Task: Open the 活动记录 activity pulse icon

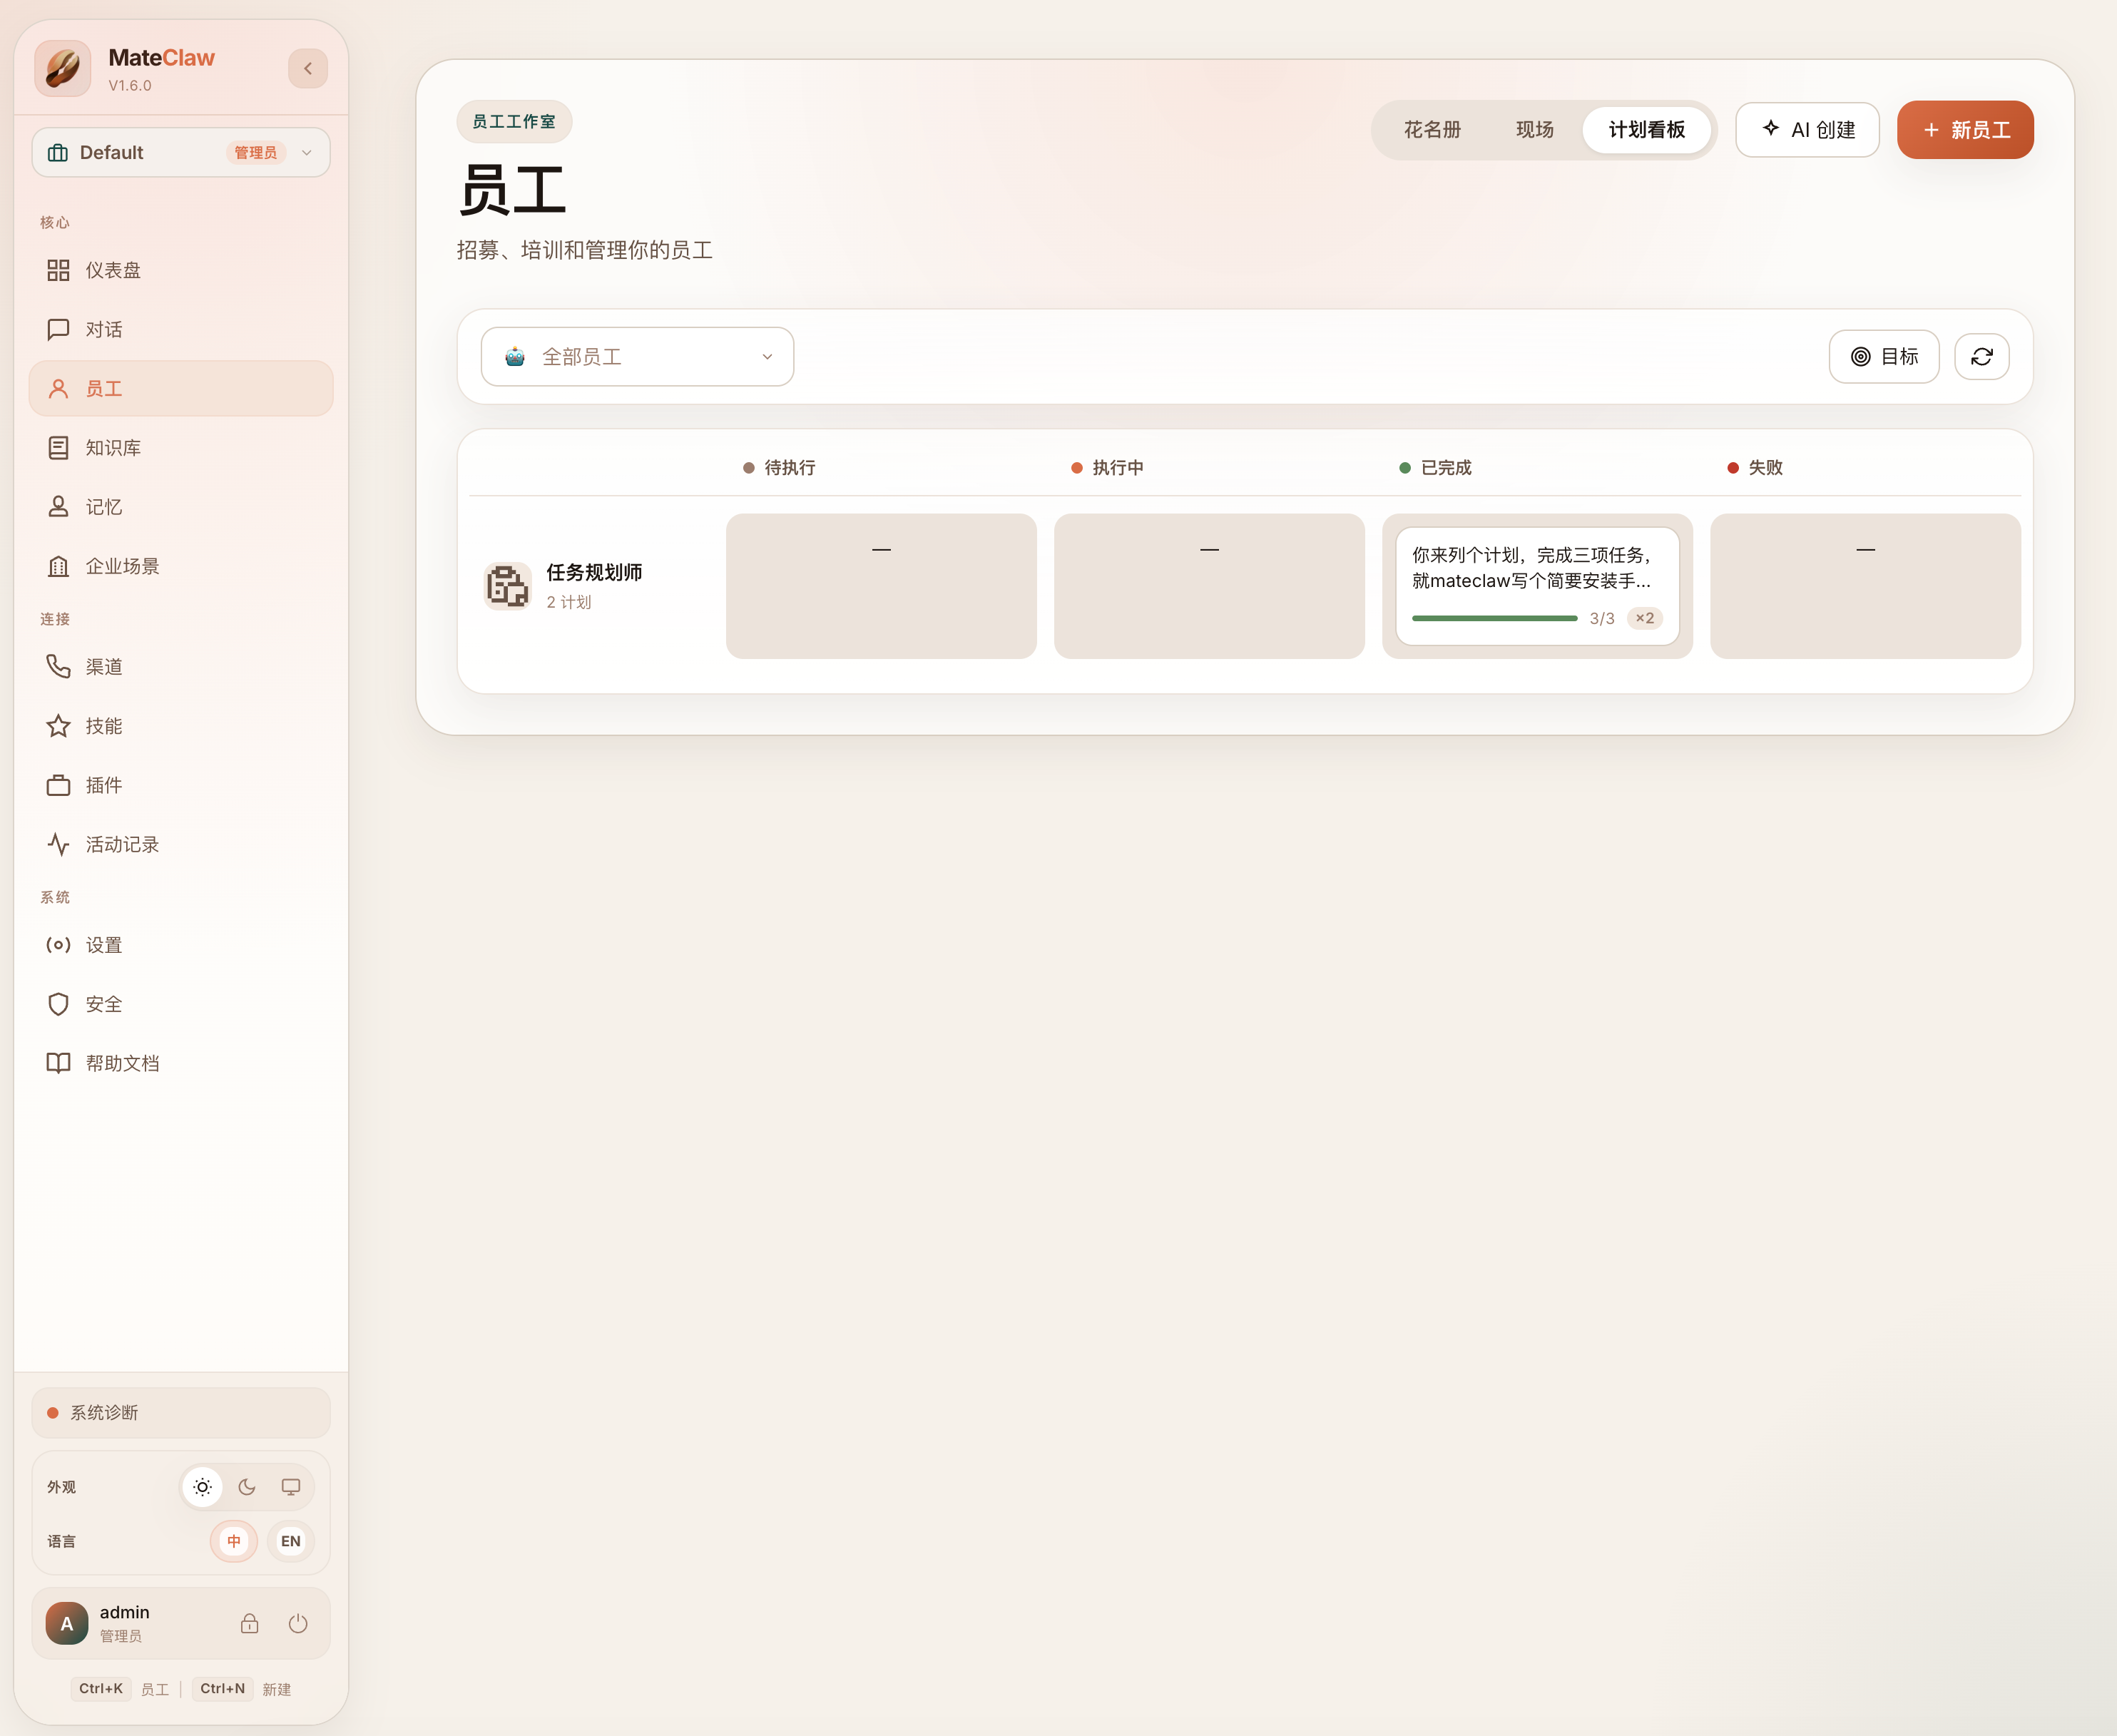Action: coord(58,845)
